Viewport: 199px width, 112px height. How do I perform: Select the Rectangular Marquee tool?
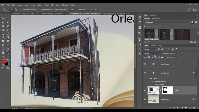coord(8,18)
